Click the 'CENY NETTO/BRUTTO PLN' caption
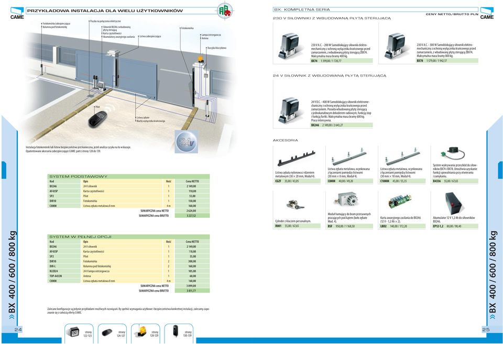The height and width of the screenshot is (344, 503). pos(452,14)
